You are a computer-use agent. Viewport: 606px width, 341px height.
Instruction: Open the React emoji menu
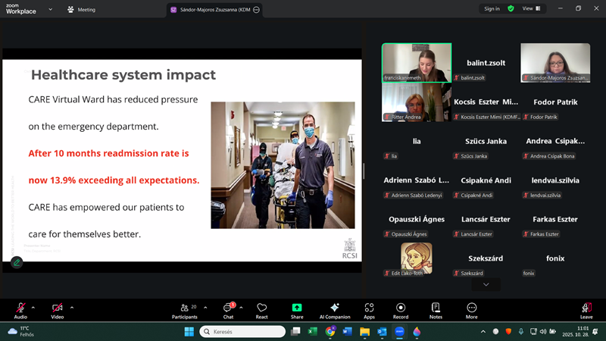tap(262, 308)
